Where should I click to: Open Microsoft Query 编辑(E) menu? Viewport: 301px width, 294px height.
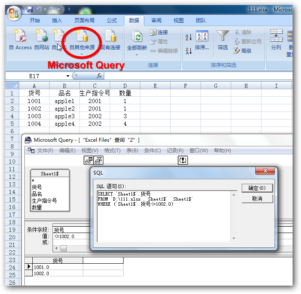[x=67, y=151]
